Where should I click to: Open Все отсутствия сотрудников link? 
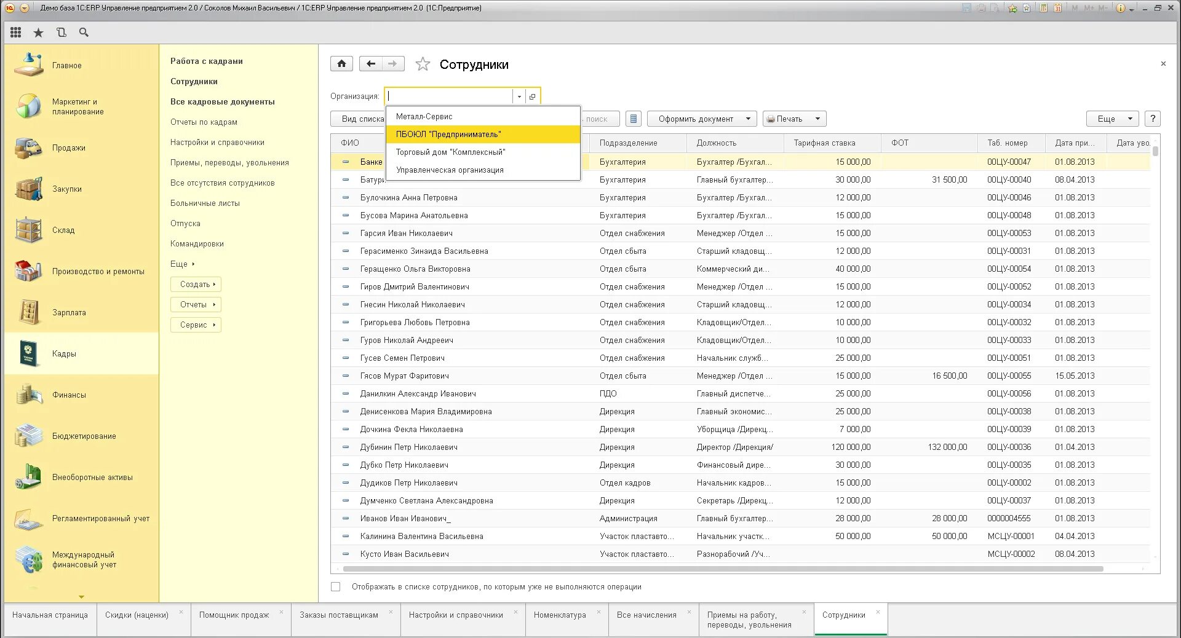click(223, 183)
